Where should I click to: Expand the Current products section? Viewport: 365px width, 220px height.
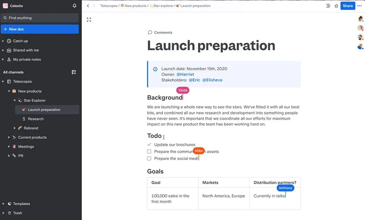(x=9, y=138)
